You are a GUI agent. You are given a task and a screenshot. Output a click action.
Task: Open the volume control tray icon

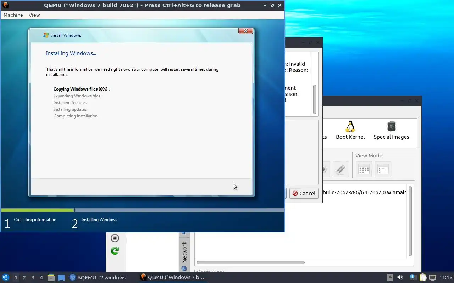[x=400, y=277]
